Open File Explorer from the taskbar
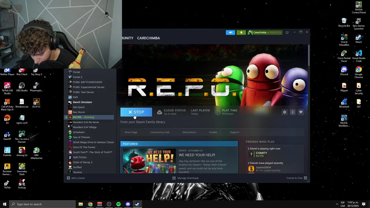This screenshot has height=208, width=370. point(81,204)
